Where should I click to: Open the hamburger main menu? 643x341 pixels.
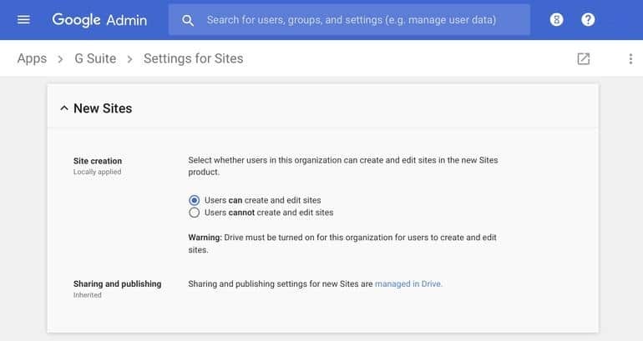23,20
